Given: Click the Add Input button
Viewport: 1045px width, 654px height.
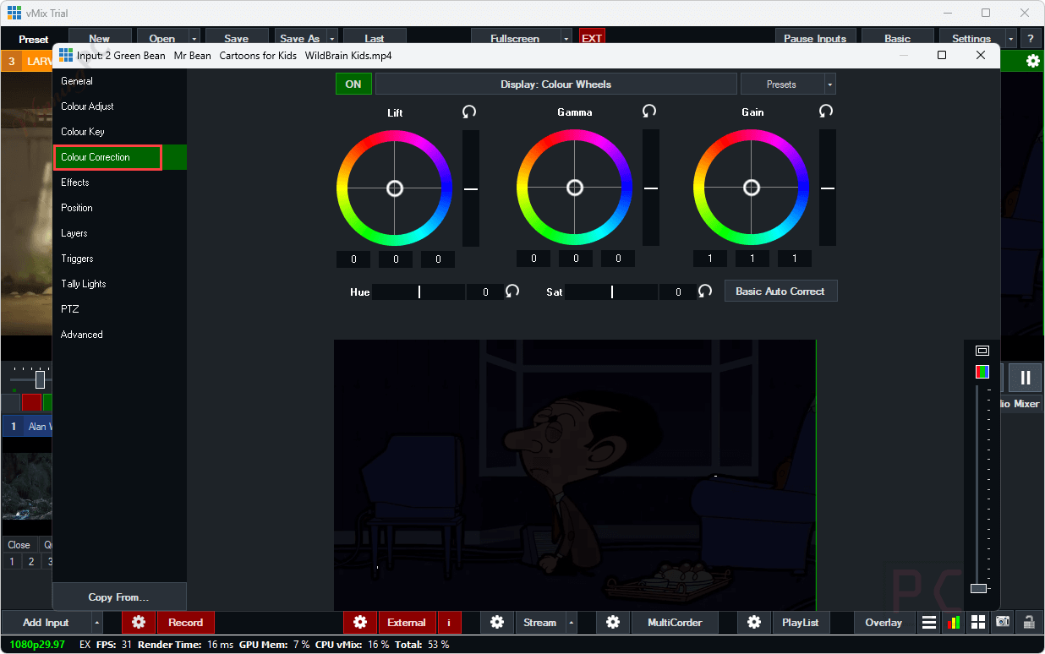Looking at the screenshot, I should click(46, 623).
